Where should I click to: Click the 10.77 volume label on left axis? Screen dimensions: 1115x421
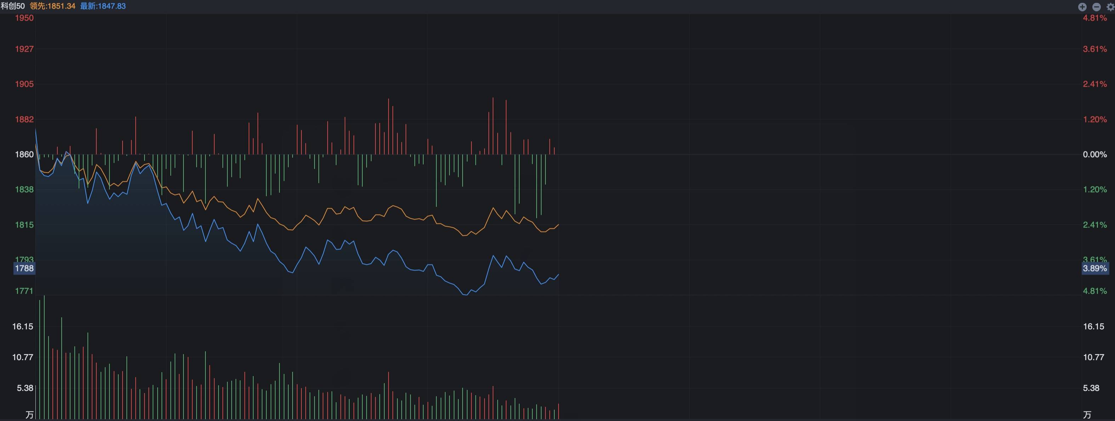pyautogui.click(x=23, y=357)
